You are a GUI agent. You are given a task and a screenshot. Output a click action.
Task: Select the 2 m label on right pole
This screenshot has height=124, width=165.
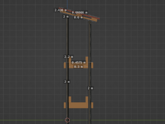(90, 88)
